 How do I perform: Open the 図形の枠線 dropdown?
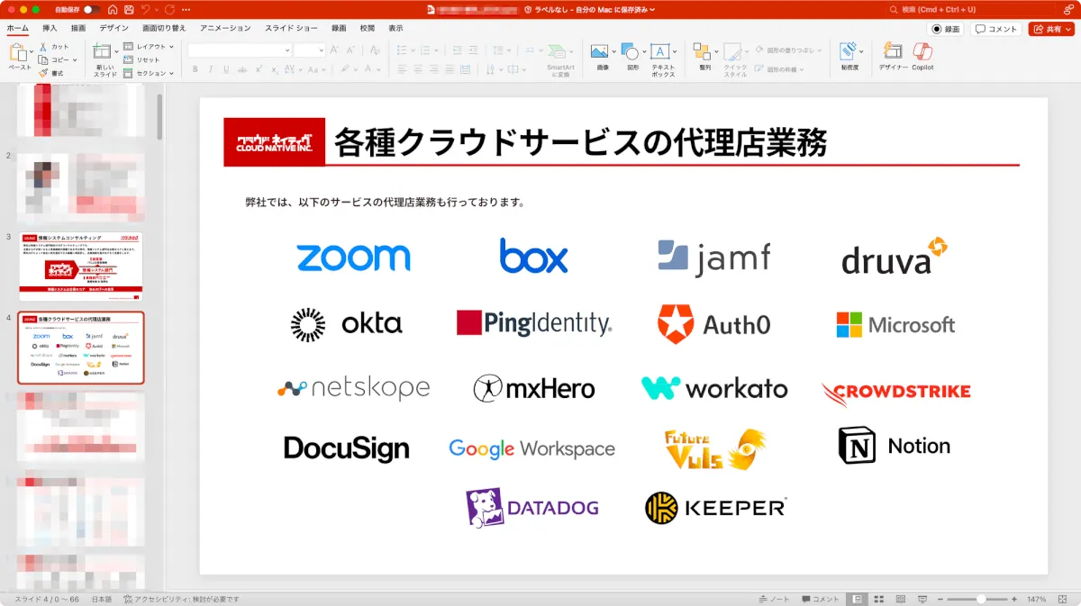pos(780,68)
